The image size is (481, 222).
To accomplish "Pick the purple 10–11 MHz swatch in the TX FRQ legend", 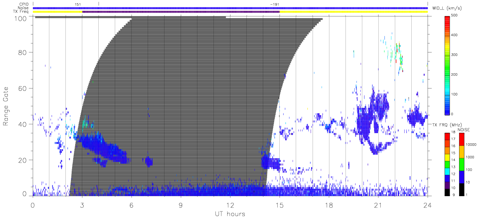I will tap(447, 185).
